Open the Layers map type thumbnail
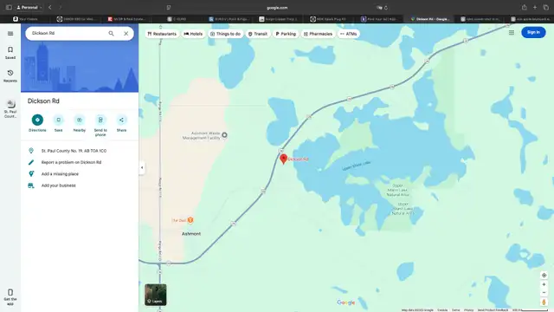 click(156, 295)
